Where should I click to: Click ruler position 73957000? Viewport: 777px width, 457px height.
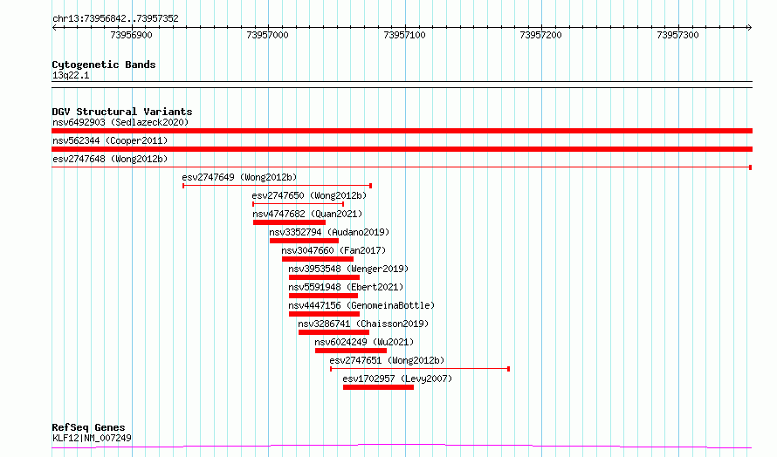268,35
